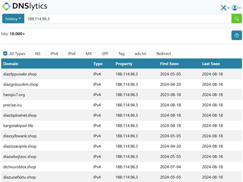Select domain dichvuroblox.shop

19,167
